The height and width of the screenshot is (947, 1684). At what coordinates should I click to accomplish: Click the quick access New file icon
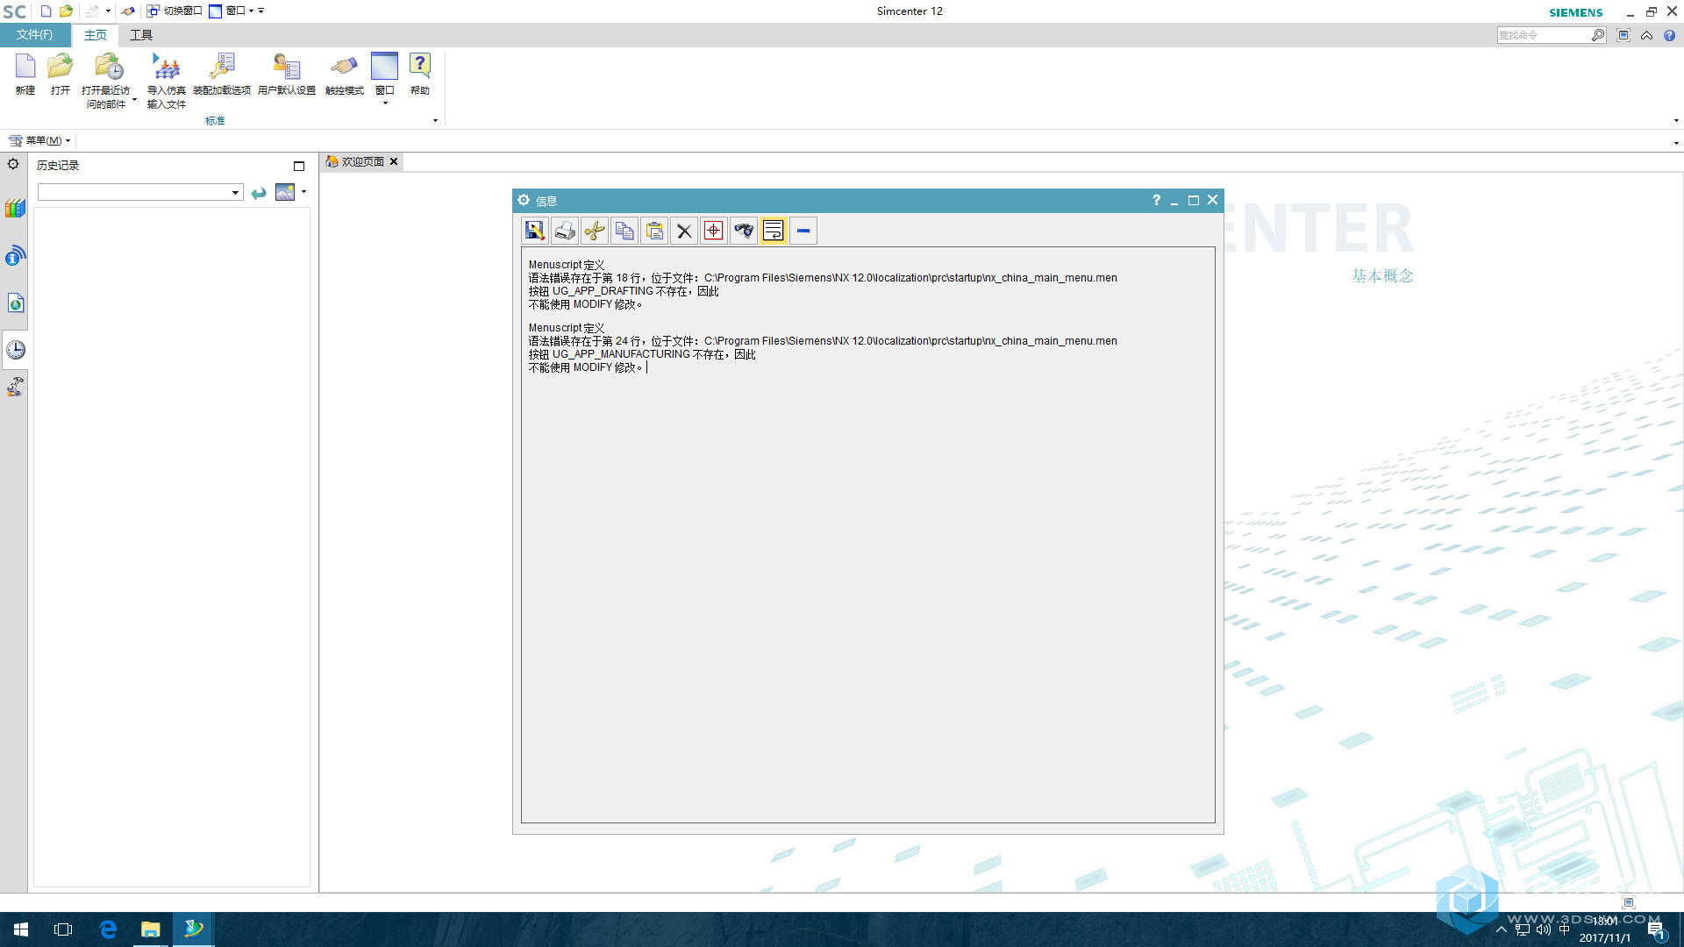(x=46, y=11)
